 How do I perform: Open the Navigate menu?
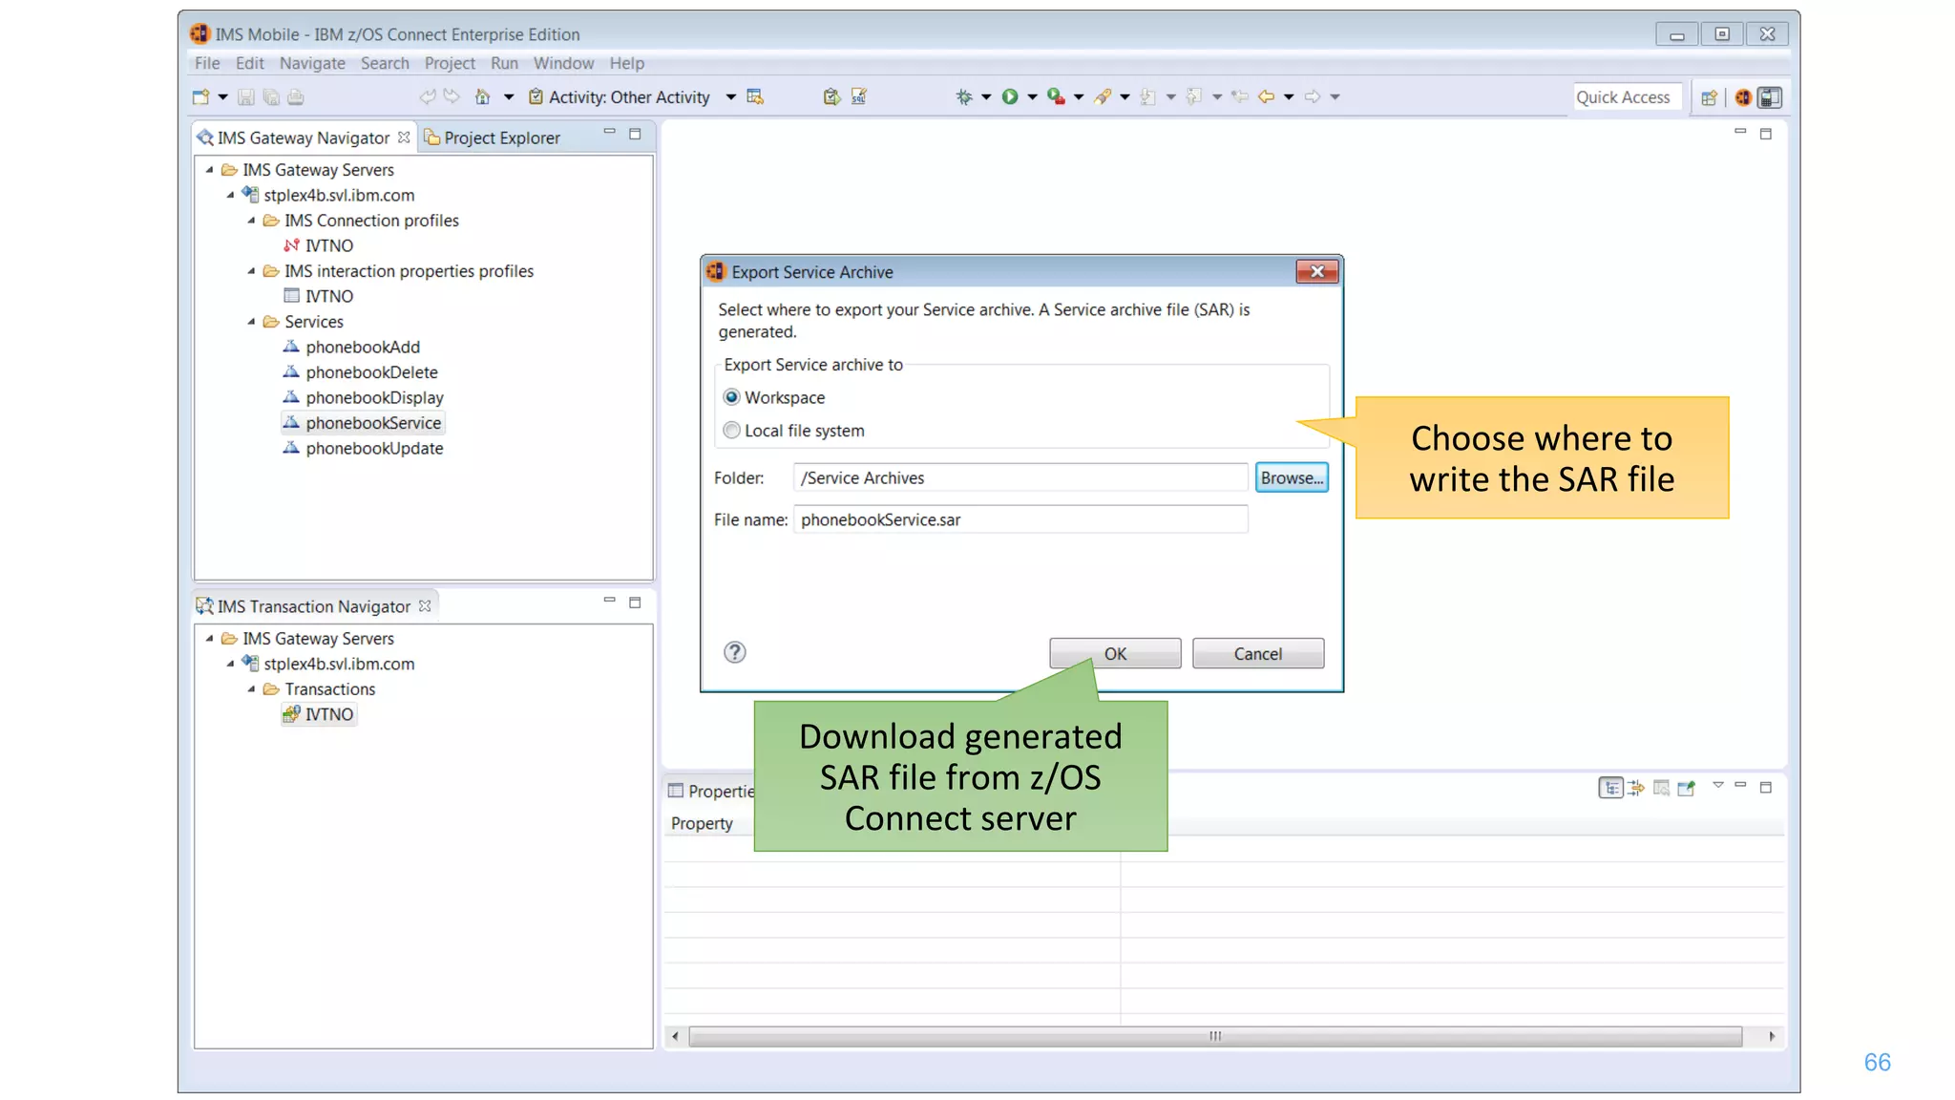pyautogui.click(x=312, y=63)
